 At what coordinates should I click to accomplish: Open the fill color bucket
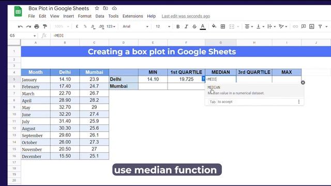[x=214, y=26]
